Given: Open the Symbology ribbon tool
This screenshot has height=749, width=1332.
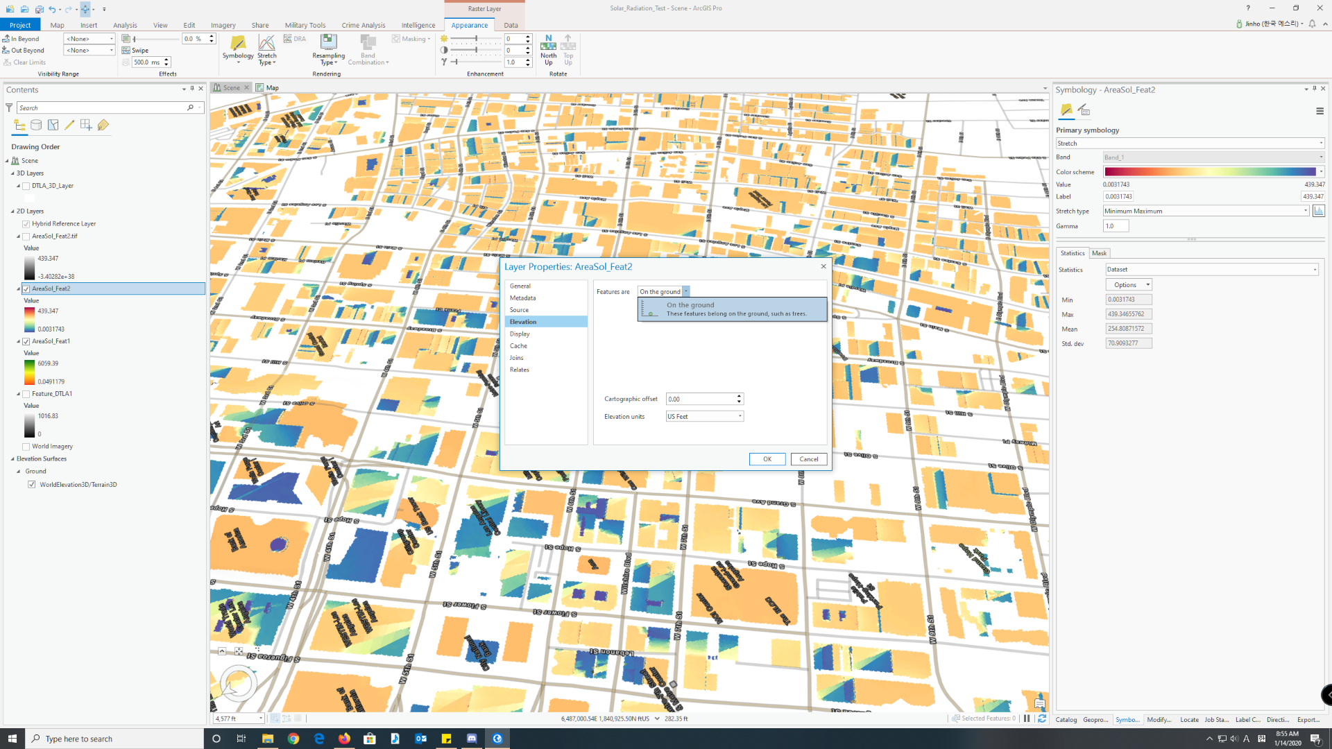Looking at the screenshot, I should (x=238, y=49).
